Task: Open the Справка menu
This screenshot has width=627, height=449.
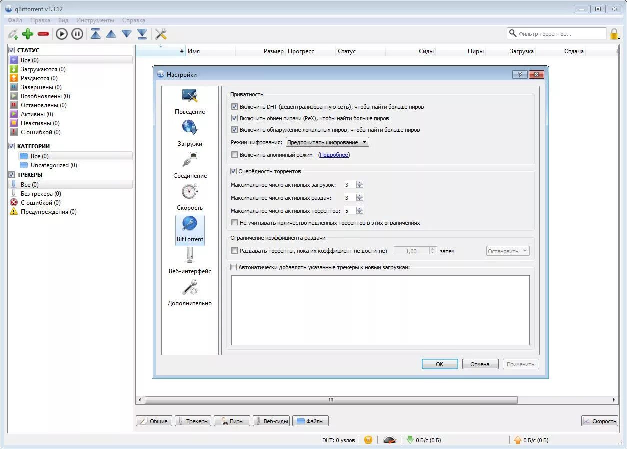Action: click(x=134, y=20)
